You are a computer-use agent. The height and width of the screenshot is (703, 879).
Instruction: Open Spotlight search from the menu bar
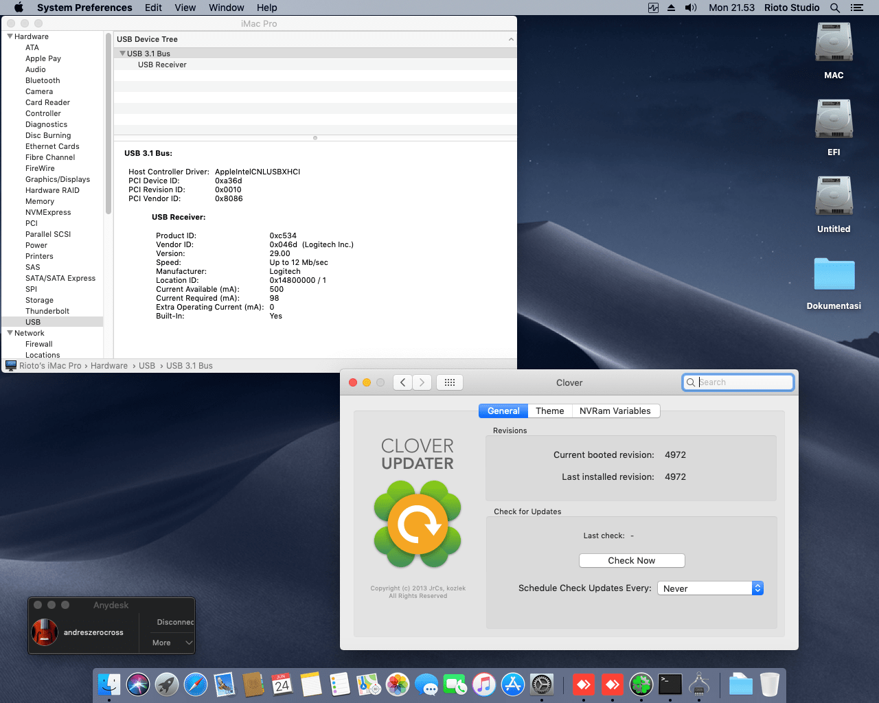[835, 8]
